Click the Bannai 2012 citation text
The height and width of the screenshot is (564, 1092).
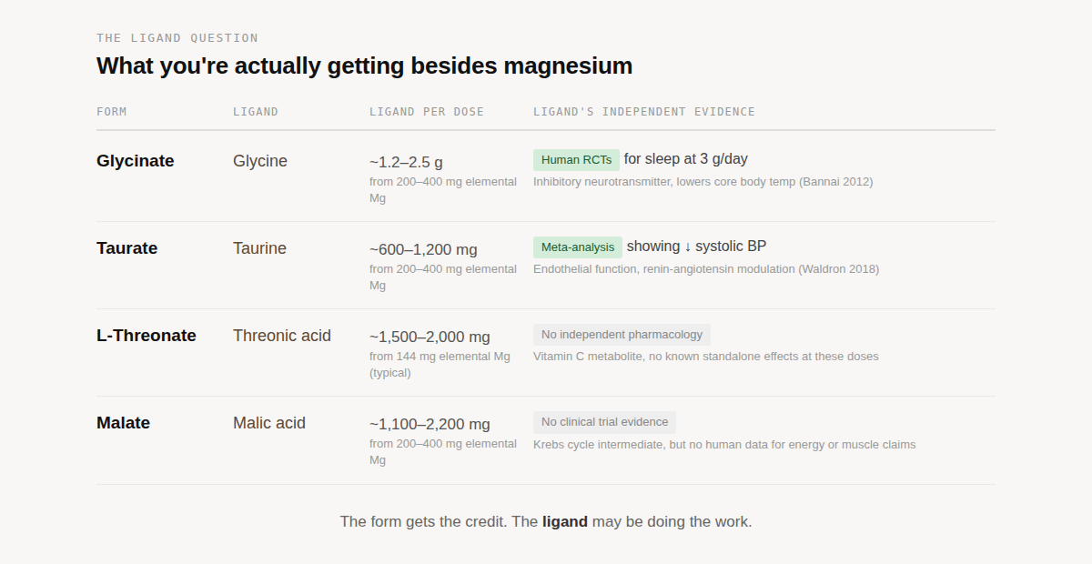[x=835, y=182]
